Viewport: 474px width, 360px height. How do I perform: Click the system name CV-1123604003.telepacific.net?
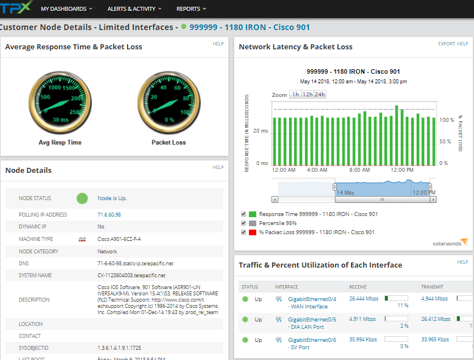click(x=132, y=276)
